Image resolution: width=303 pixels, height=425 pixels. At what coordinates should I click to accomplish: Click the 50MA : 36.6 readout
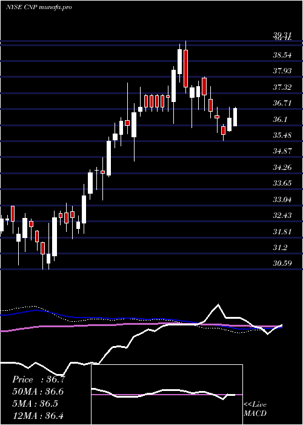pos(38,392)
